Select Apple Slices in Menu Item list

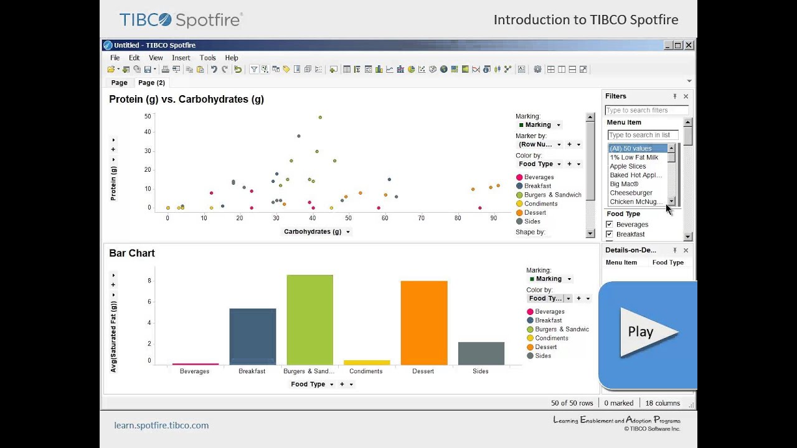(628, 167)
